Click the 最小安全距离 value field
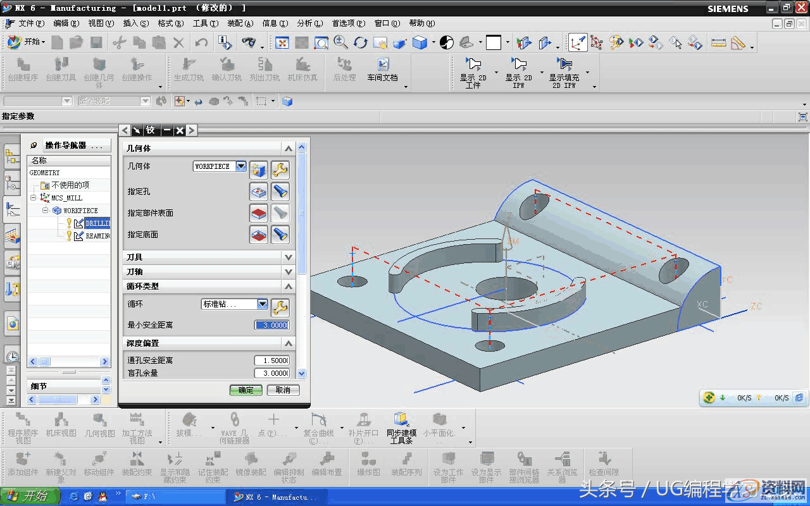 pos(272,325)
